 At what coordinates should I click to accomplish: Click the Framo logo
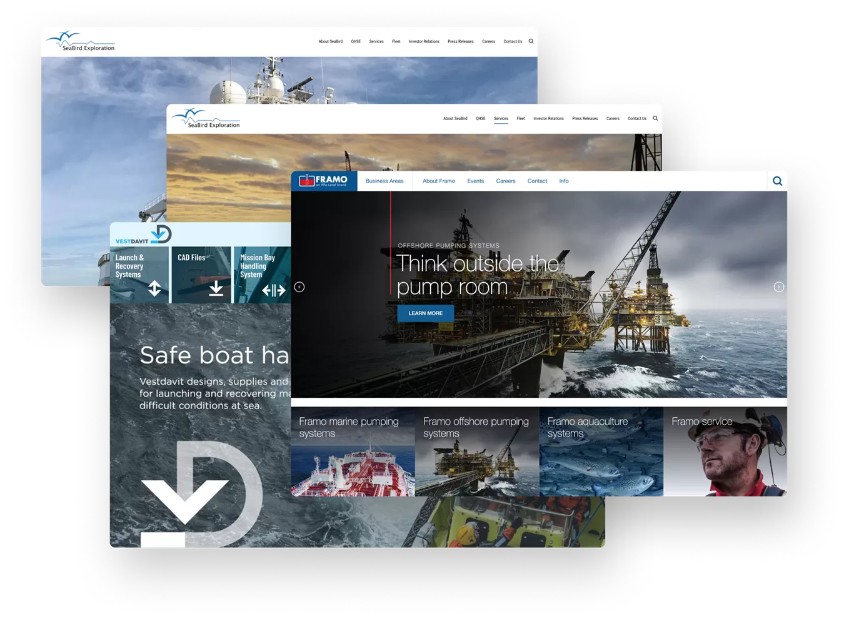(323, 181)
